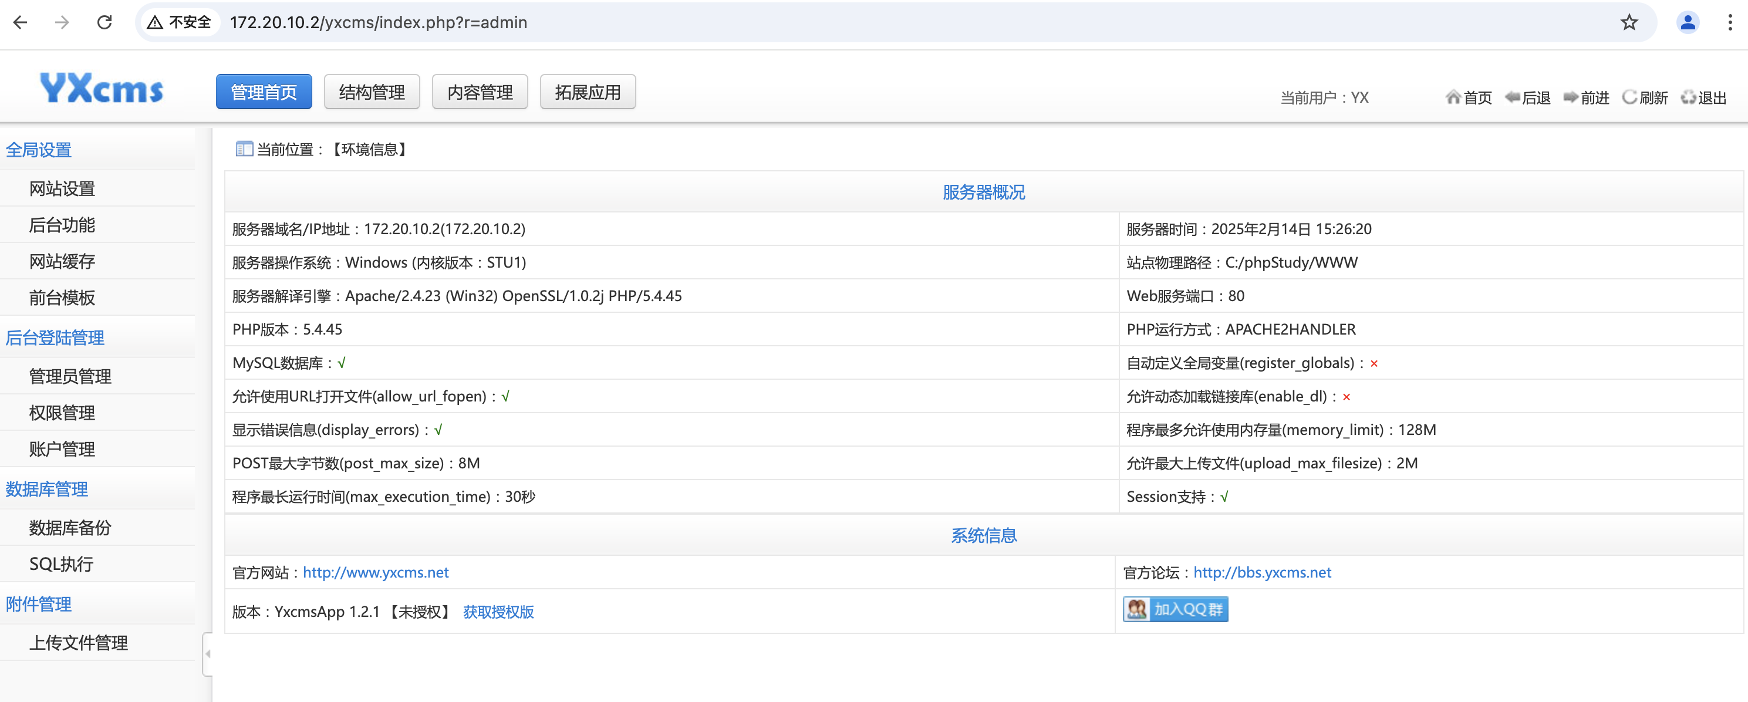The image size is (1748, 702).
Task: Reload the page in browser toolbar
Action: [104, 22]
